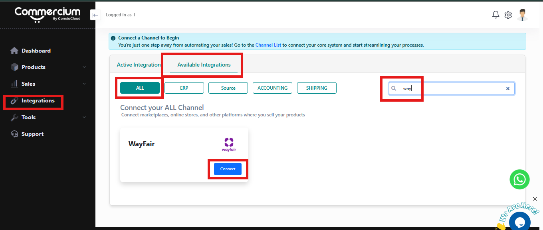This screenshot has width=543, height=230.
Task: Click the Wayfair logo on the card
Action: tap(229, 145)
